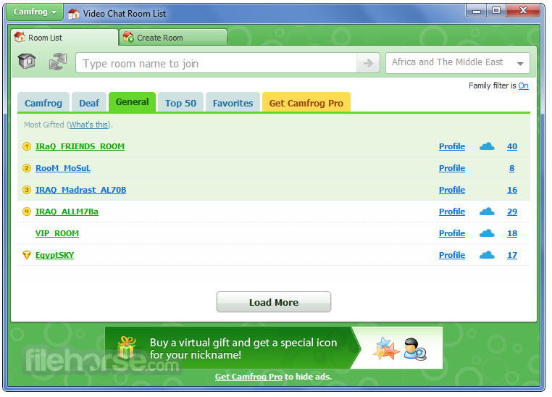Click the rank 4 gold badge icon
This screenshot has height=397, width=552.
pyautogui.click(x=27, y=212)
